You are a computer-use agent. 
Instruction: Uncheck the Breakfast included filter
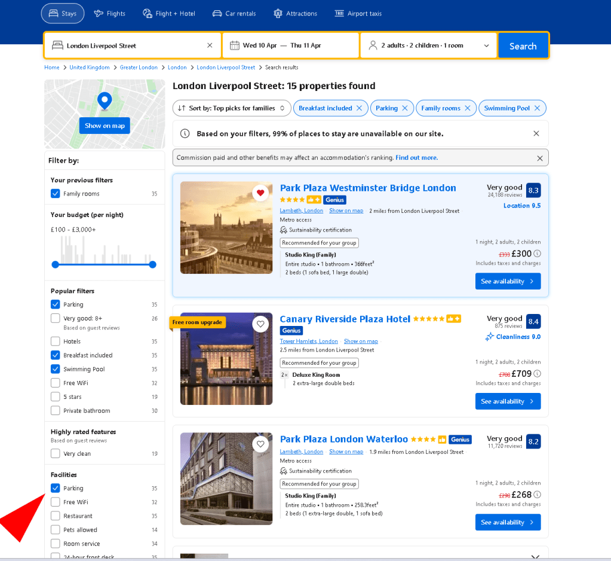56,355
